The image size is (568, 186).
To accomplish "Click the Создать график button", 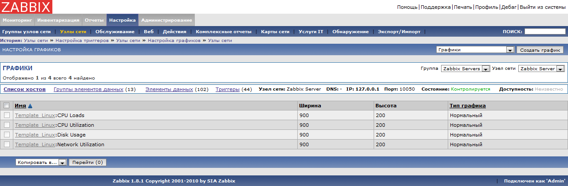I will pos(540,50).
